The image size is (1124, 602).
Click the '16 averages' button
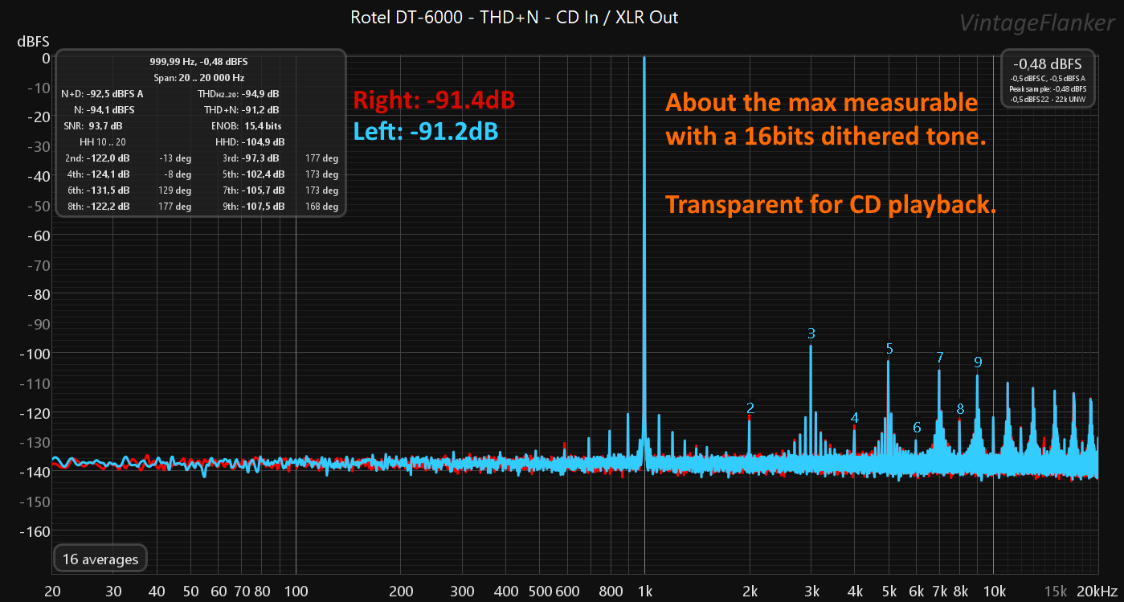(100, 559)
